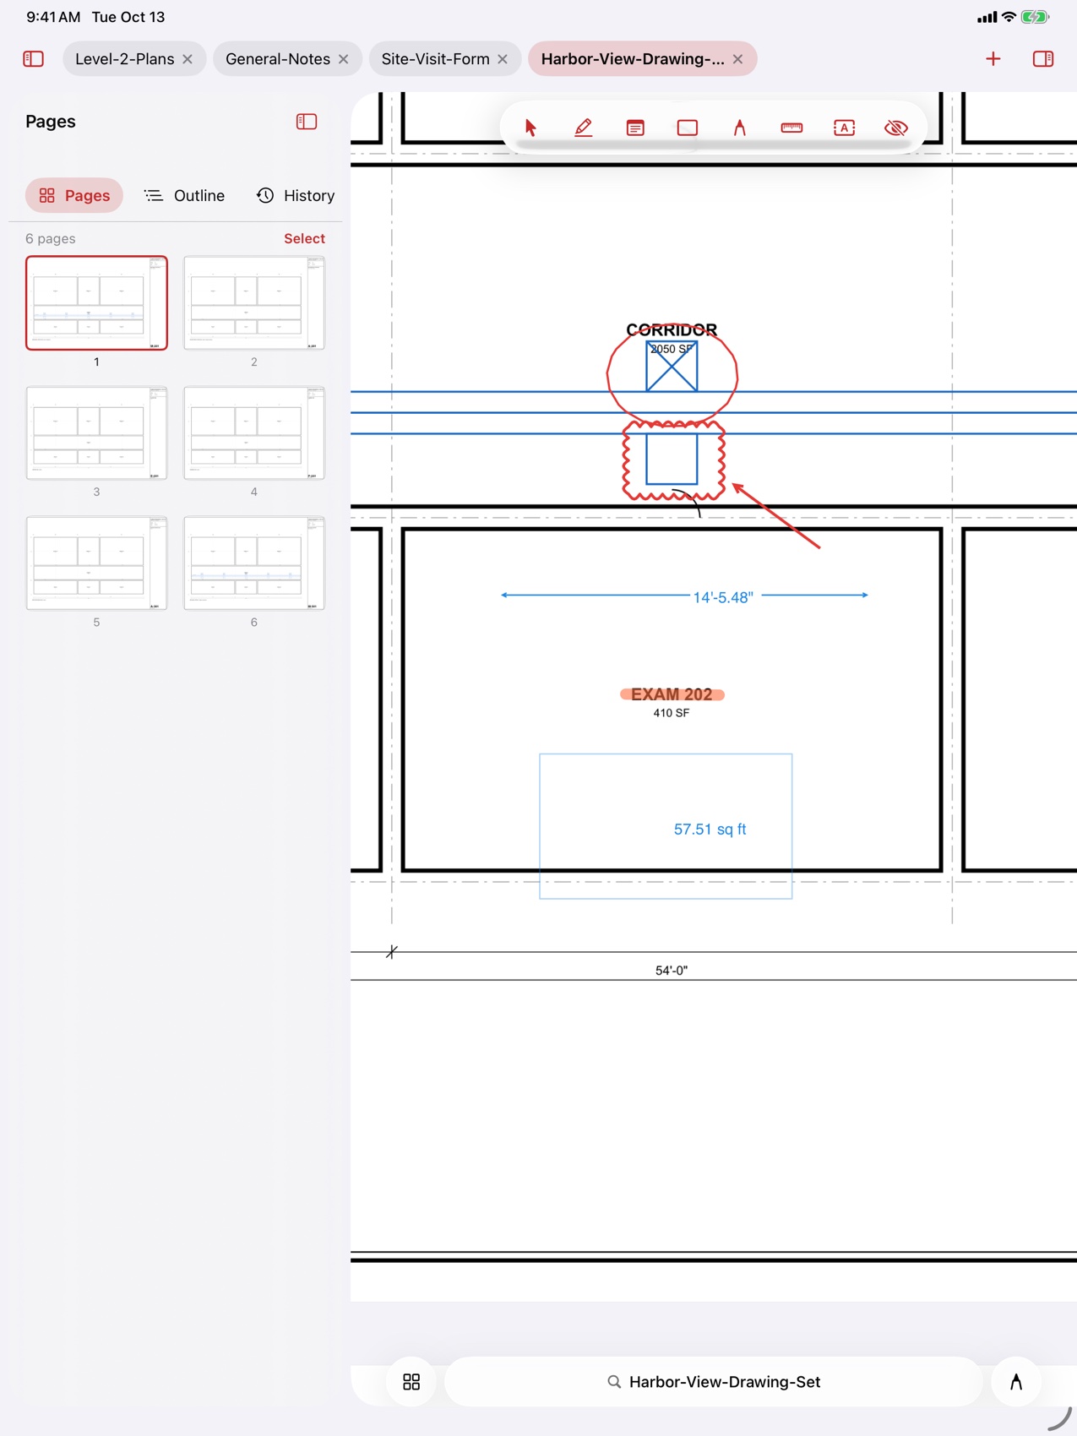
Task: Tap the 6 pages count label
Action: [51, 239]
